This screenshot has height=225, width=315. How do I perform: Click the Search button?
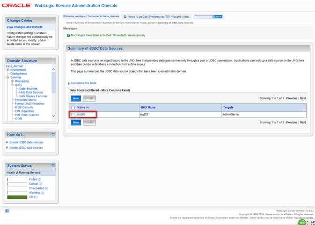coord(218,17)
